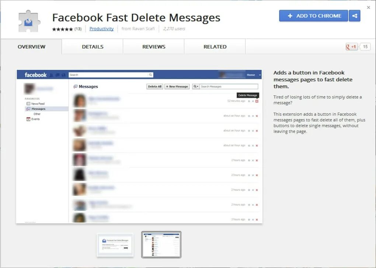The width and height of the screenshot is (376, 268).
Task: Click the 'Delete Message' tooltip
Action: 248,95
